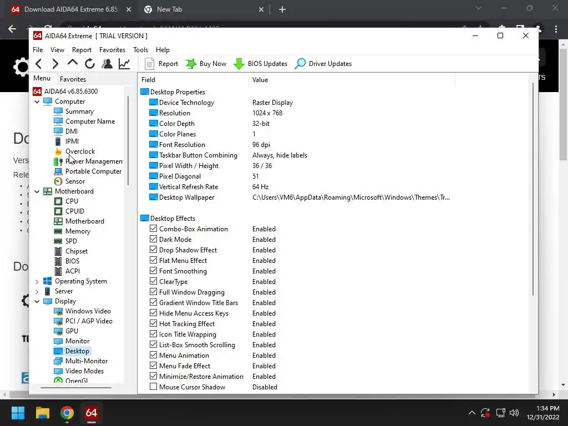
Task: Click the Buy Now toolbar button
Action: point(206,64)
